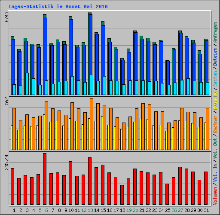Click day label 22 on the x-axis
This screenshot has width=220, height=215.
click(148, 210)
